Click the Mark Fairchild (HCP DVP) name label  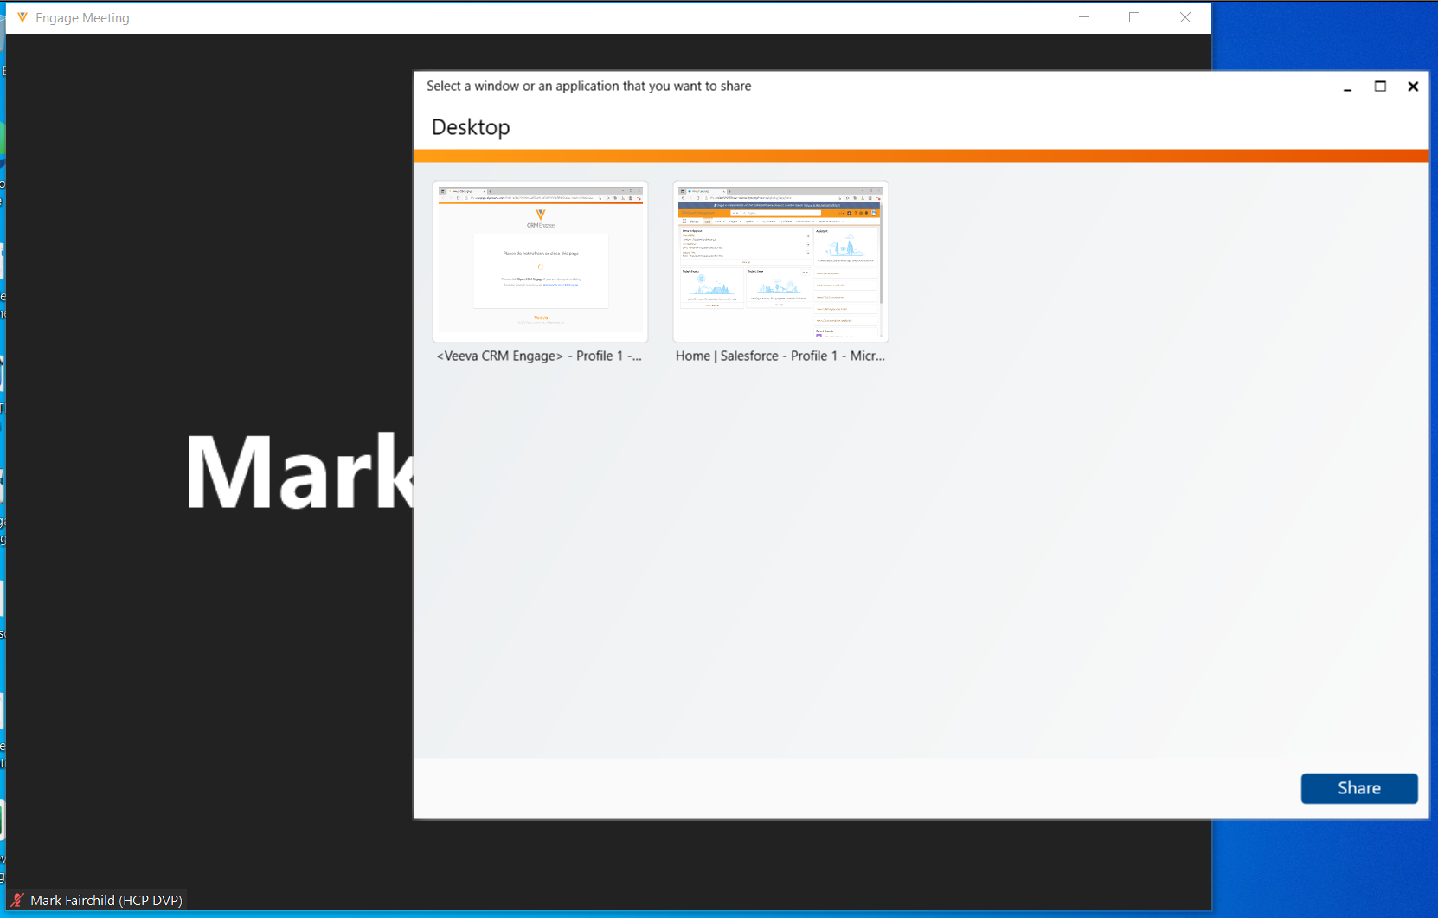tap(106, 900)
